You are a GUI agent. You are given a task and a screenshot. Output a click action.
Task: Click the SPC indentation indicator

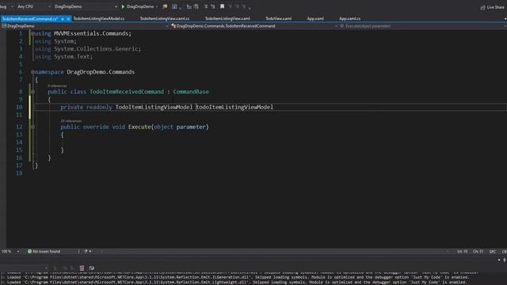(x=493, y=251)
